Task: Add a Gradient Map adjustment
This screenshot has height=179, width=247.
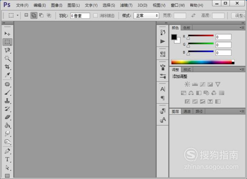Action: [x=218, y=101]
